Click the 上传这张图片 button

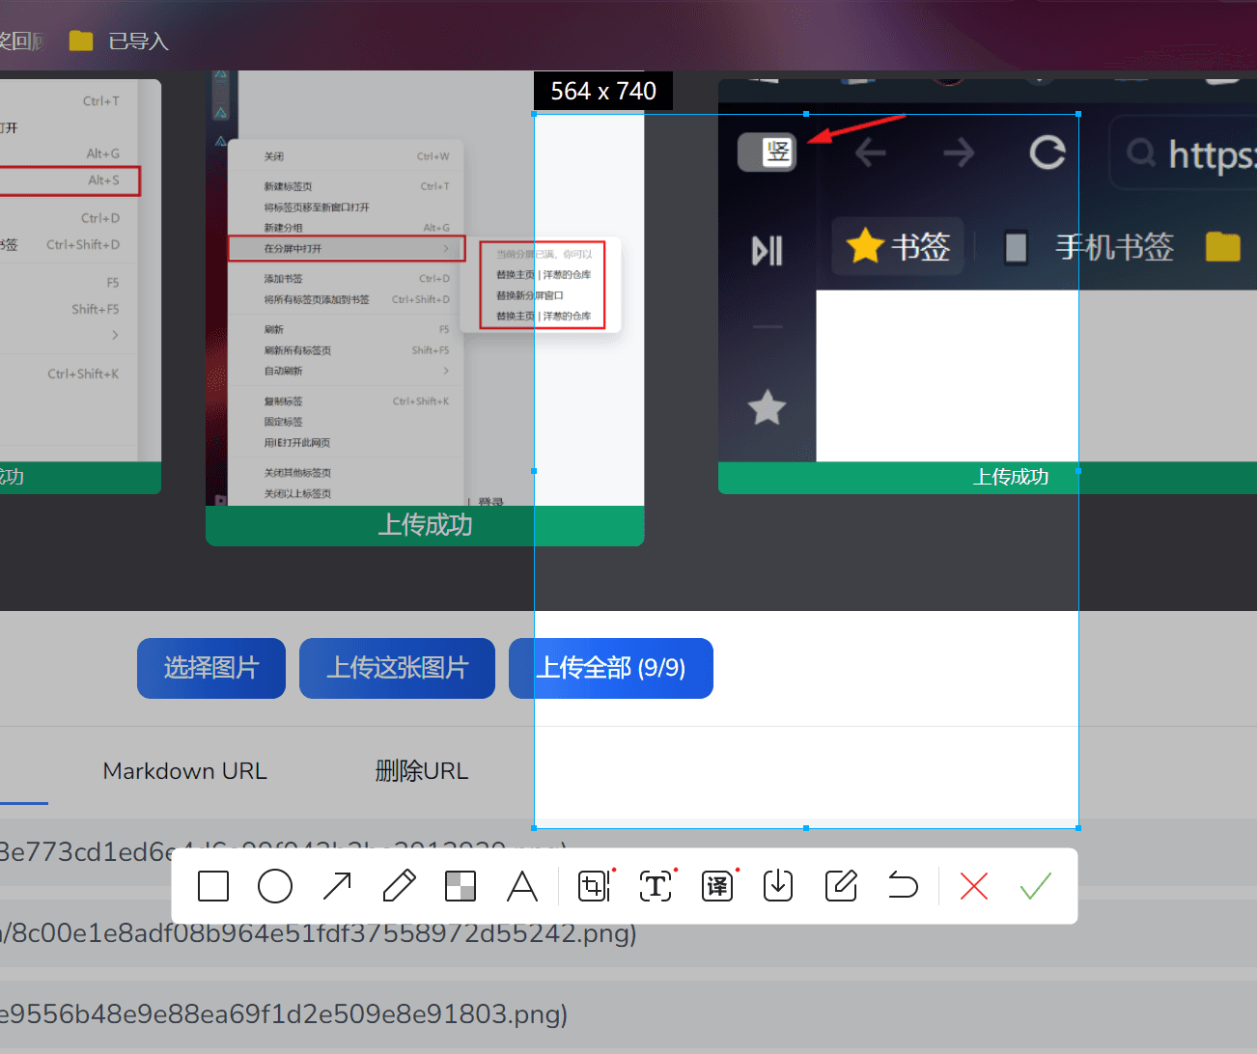pyautogui.click(x=397, y=668)
